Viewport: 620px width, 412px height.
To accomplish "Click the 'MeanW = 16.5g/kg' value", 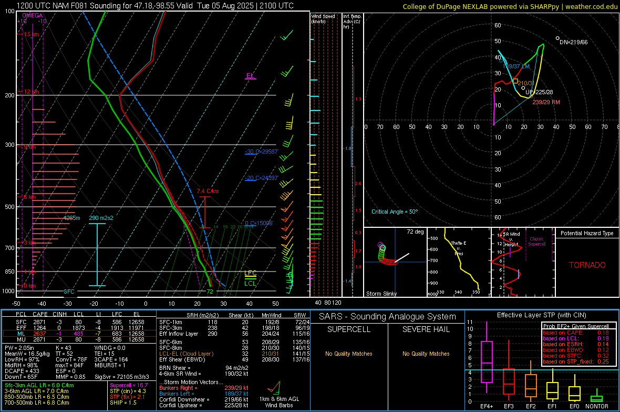I will click(x=27, y=354).
